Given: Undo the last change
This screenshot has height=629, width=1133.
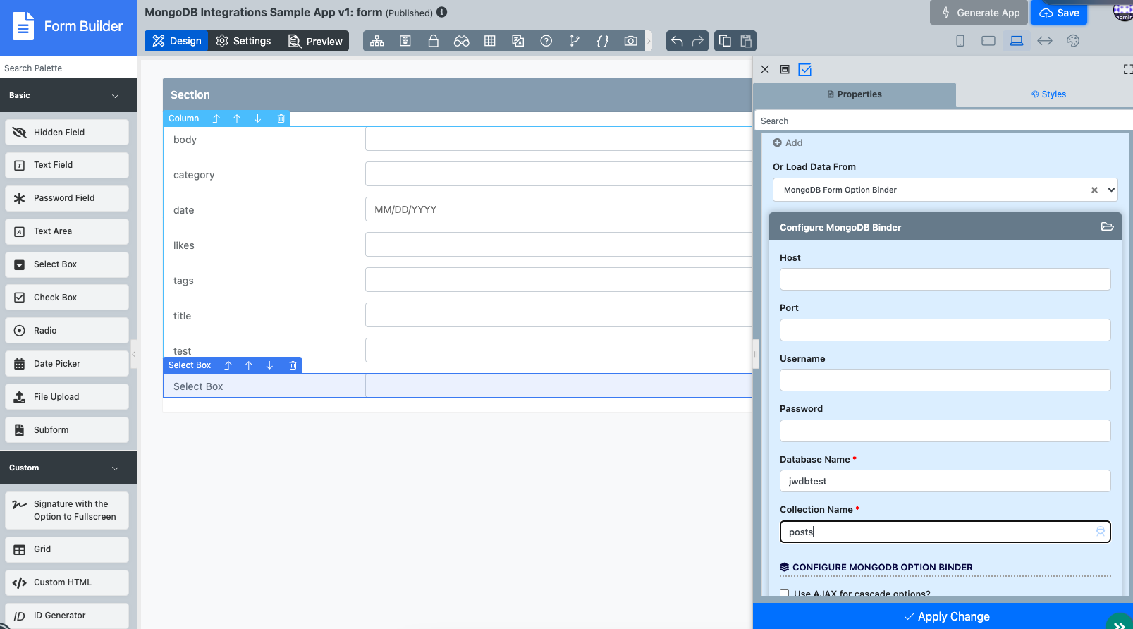Looking at the screenshot, I should point(677,41).
